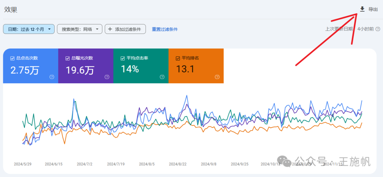The width and height of the screenshot is (383, 177).
Task: Click the 上次更新日期 text
Action: [x=339, y=29]
